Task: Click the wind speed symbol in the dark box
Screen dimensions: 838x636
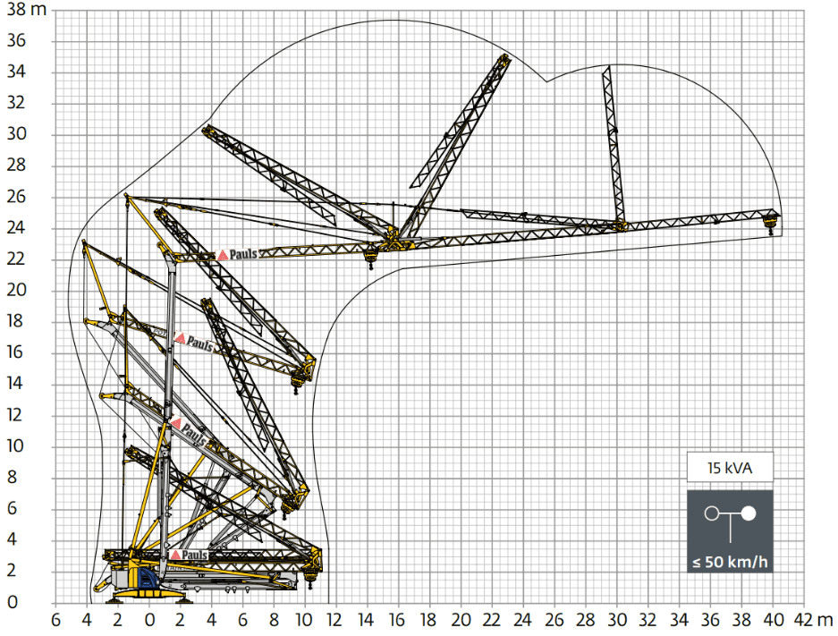Action: 730,516
